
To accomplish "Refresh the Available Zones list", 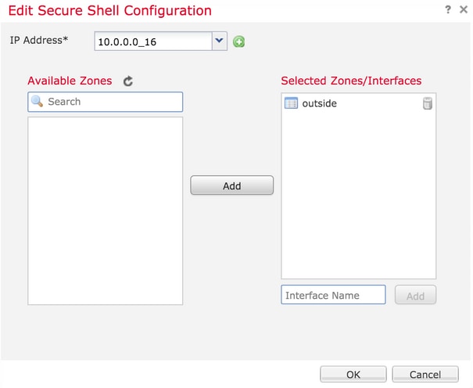I will pos(128,81).
